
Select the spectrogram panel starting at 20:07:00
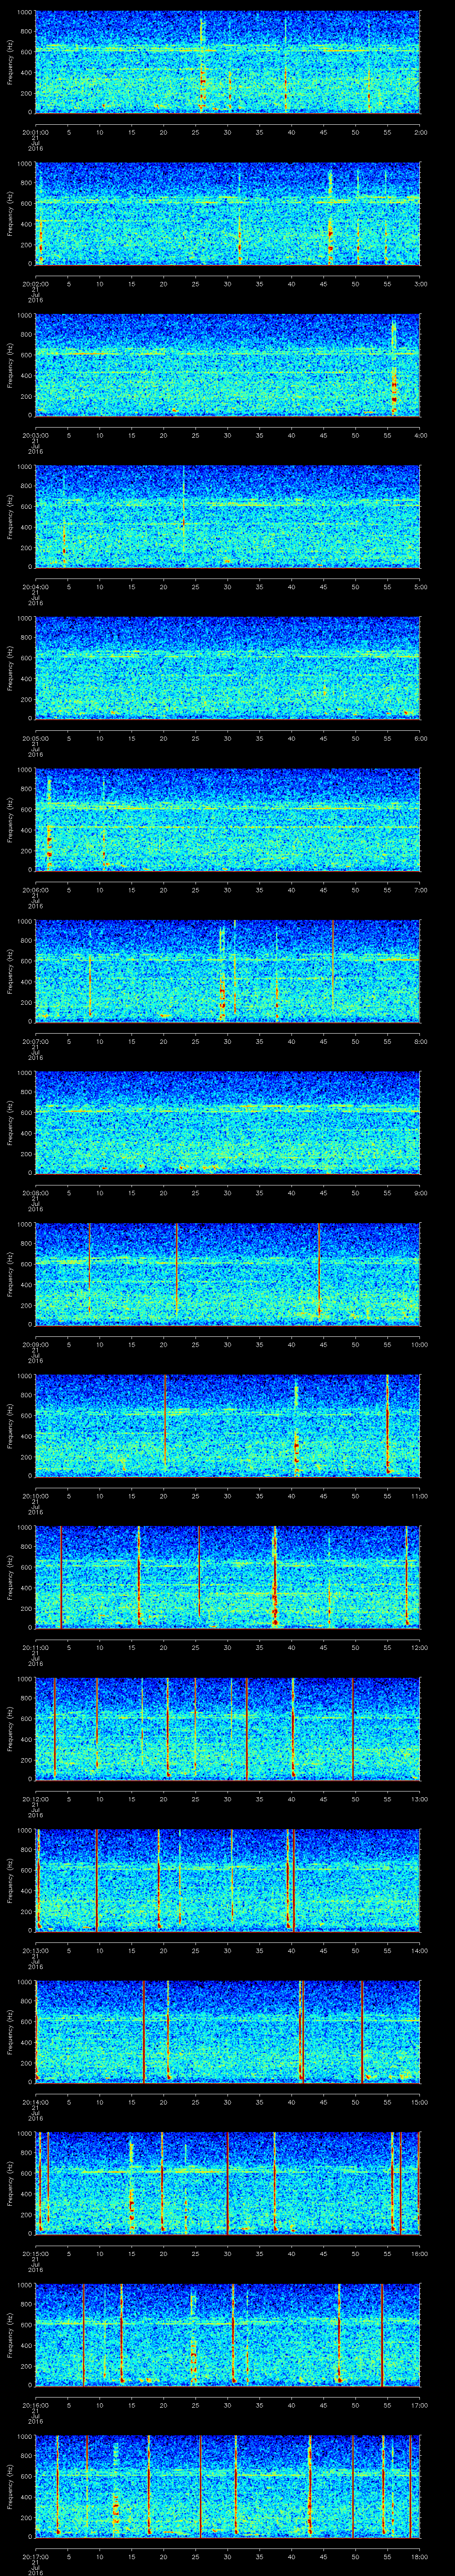tap(228, 971)
